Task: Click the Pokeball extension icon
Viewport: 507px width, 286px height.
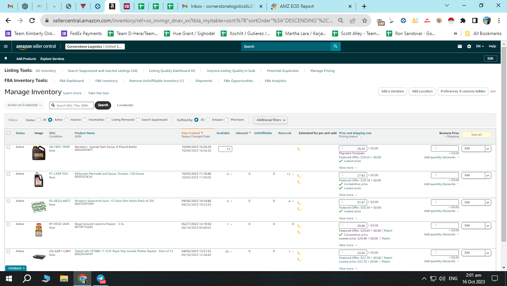Action: (x=451, y=20)
